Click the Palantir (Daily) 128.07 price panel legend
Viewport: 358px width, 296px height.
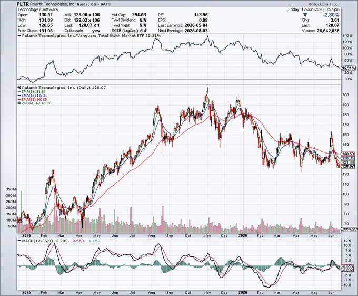(x=62, y=88)
